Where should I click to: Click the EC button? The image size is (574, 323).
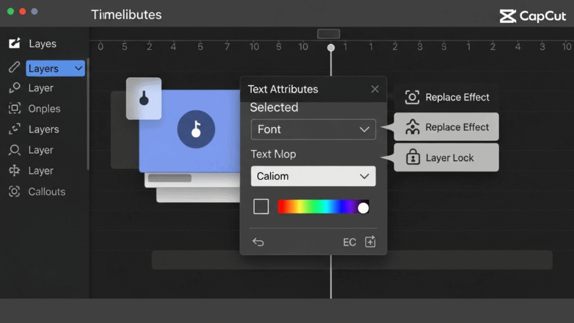(349, 242)
